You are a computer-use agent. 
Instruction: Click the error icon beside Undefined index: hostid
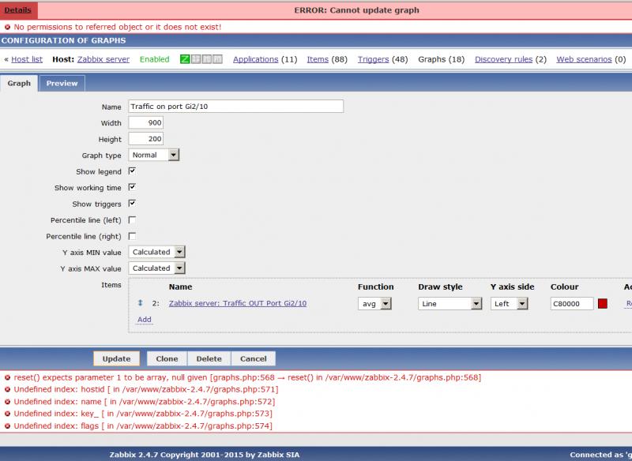[x=7, y=390]
